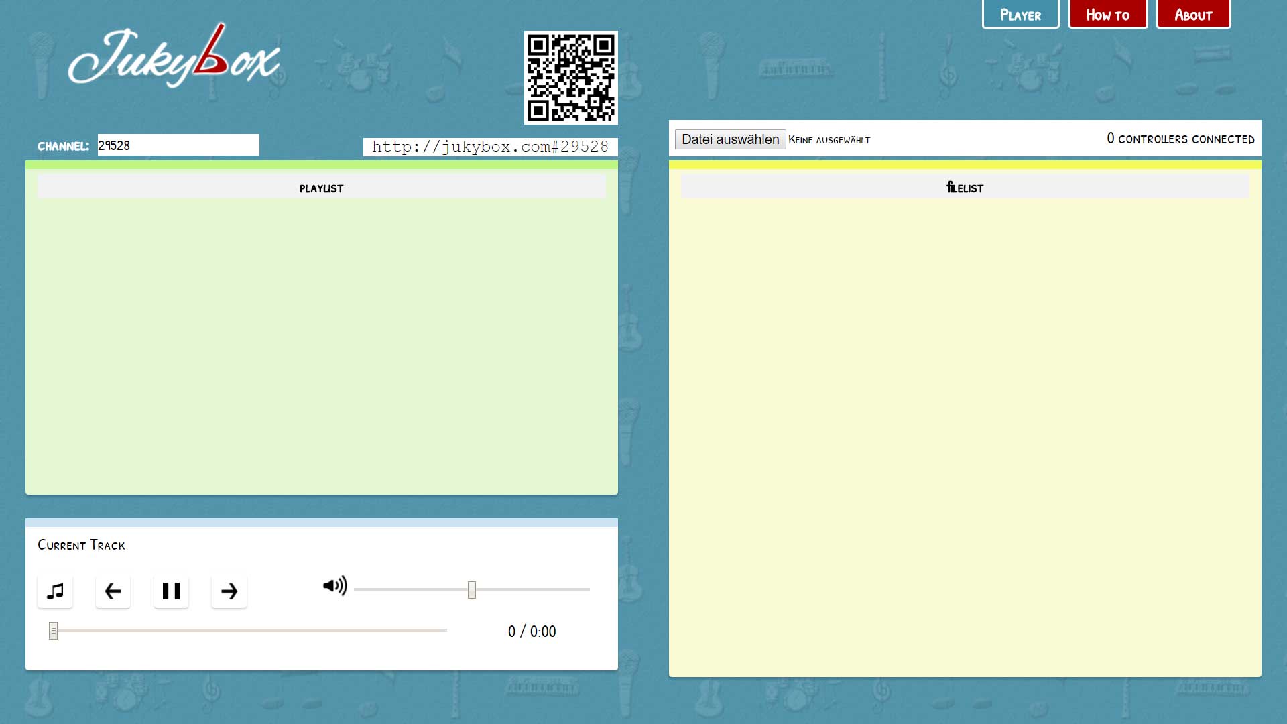Click the volume slider handle
Viewport: 1287px width, 724px height.
click(x=472, y=590)
